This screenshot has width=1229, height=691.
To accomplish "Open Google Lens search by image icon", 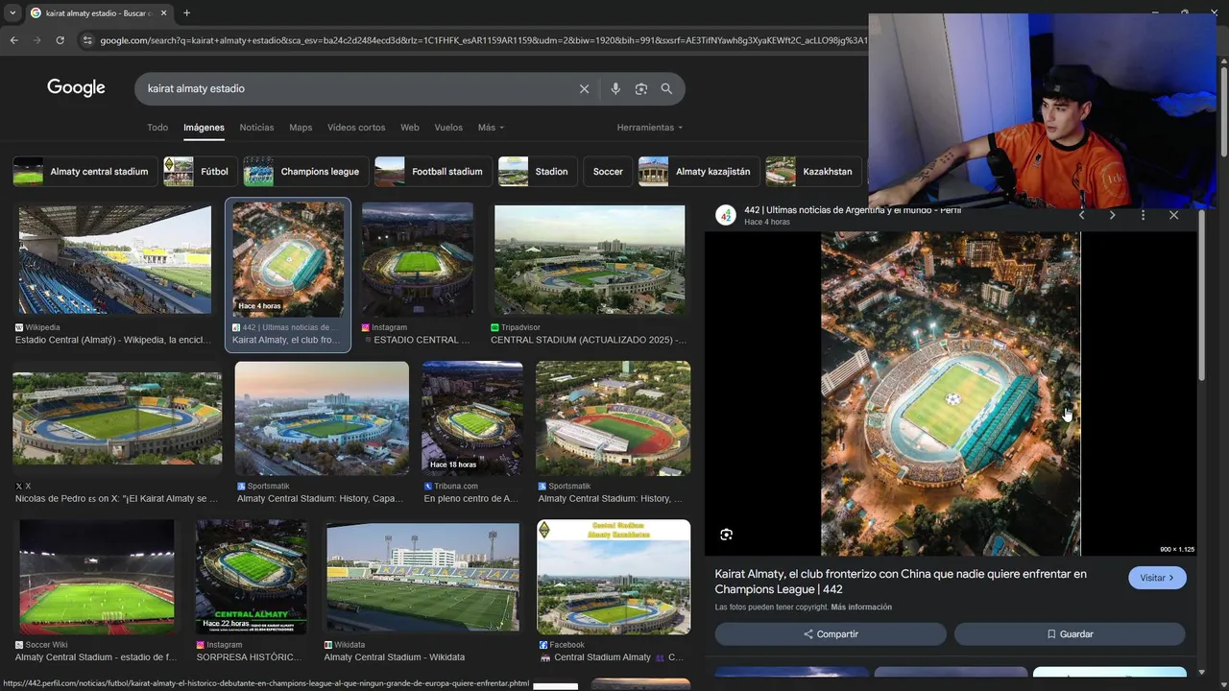I will [x=640, y=88].
